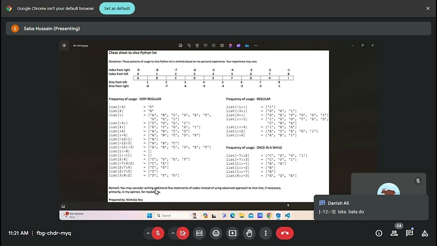Expand the audio settings arrow beside the microphone
This screenshot has height=246, width=437.
coord(148,233)
